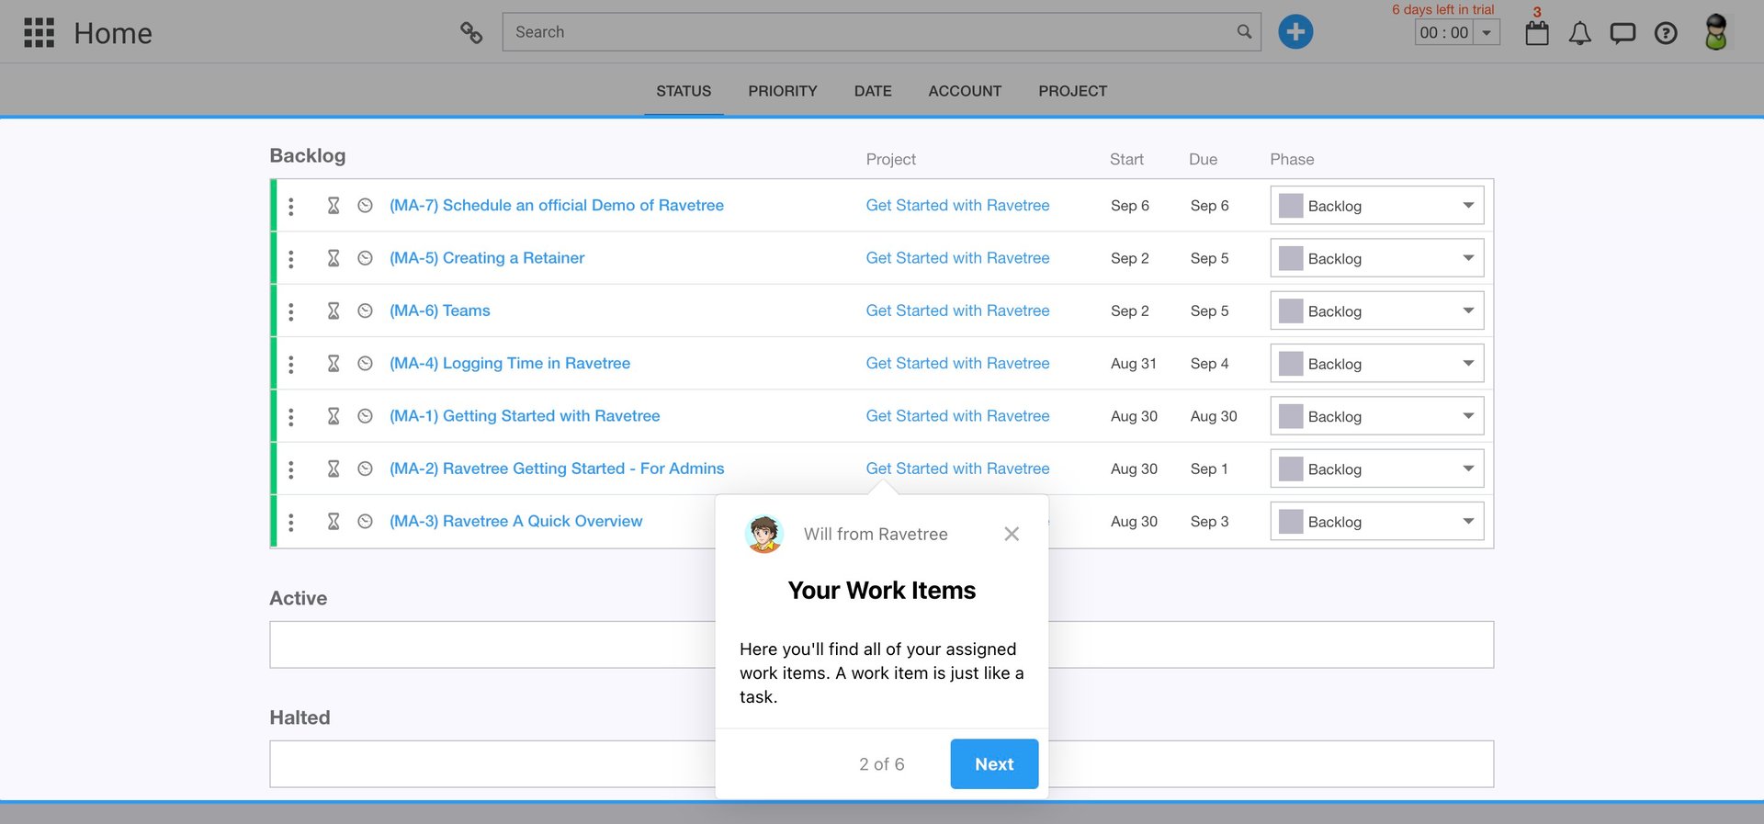Open the three-dot menu for MA-5 row

(x=291, y=258)
